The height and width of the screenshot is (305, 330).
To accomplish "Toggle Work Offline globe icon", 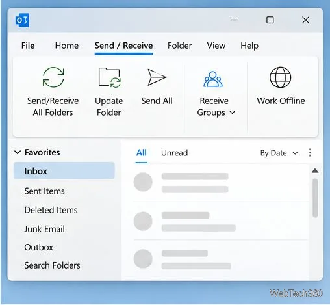I will click(x=281, y=77).
